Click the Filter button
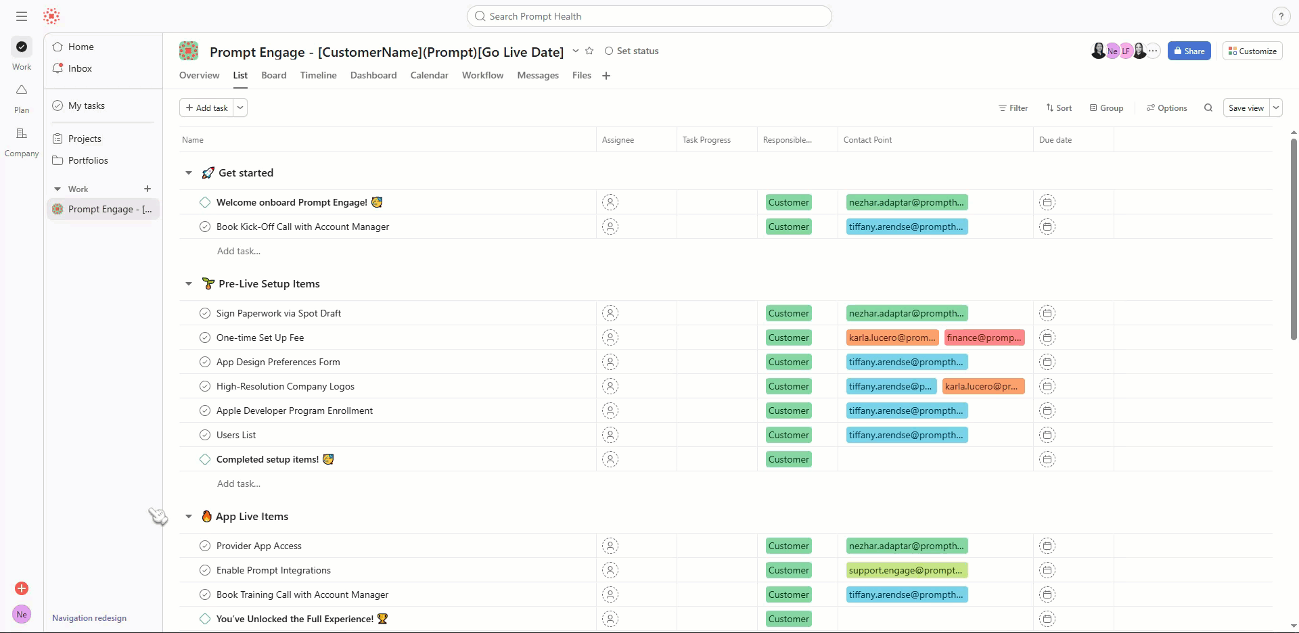 pyautogui.click(x=1013, y=108)
